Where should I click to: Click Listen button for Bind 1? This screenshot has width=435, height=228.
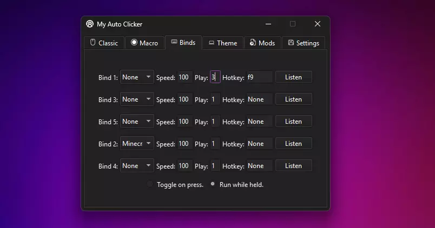point(293,77)
